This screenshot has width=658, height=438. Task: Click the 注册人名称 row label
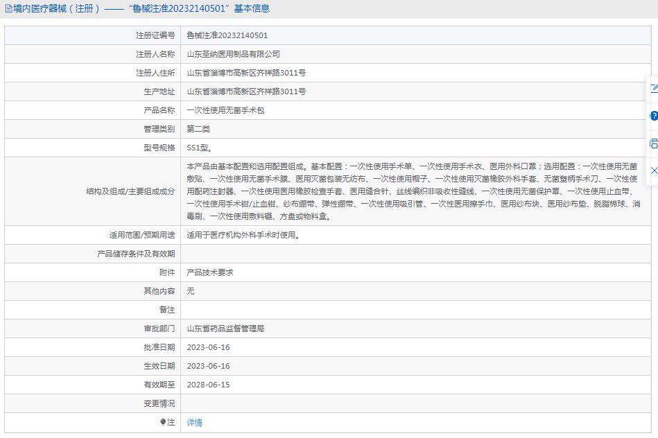155,54
